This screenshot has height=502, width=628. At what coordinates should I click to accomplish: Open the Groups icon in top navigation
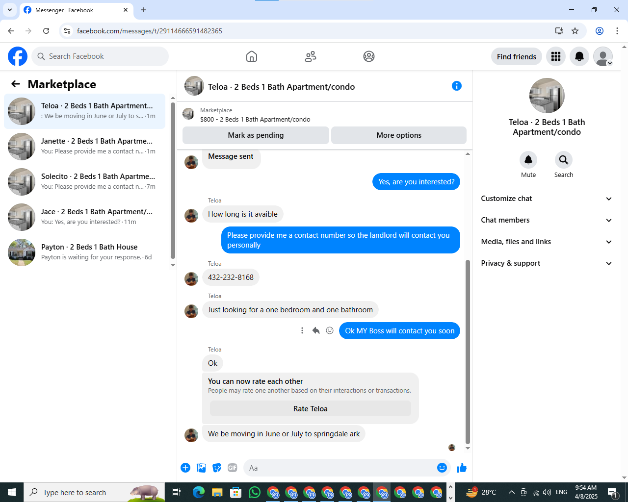tap(369, 56)
